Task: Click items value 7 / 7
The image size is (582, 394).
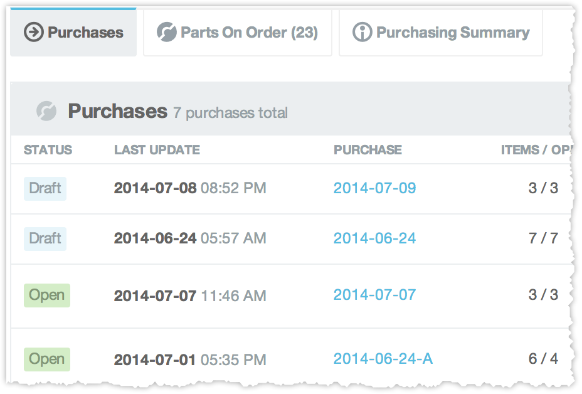Action: click(x=543, y=238)
